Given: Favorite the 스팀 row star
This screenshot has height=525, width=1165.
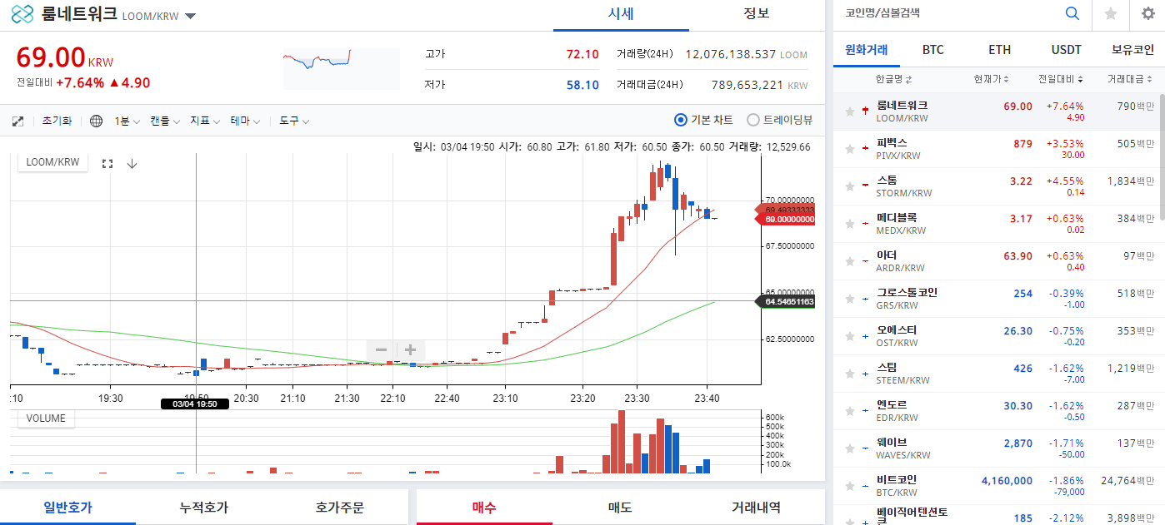Looking at the screenshot, I should 849,373.
